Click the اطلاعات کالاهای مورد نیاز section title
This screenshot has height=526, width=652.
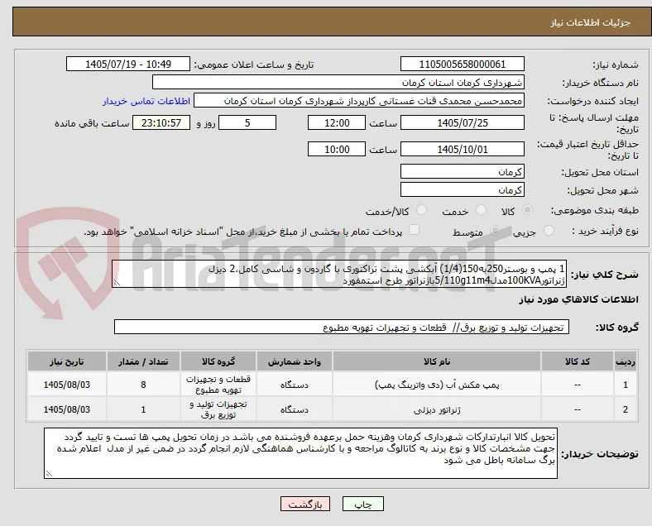click(x=578, y=299)
